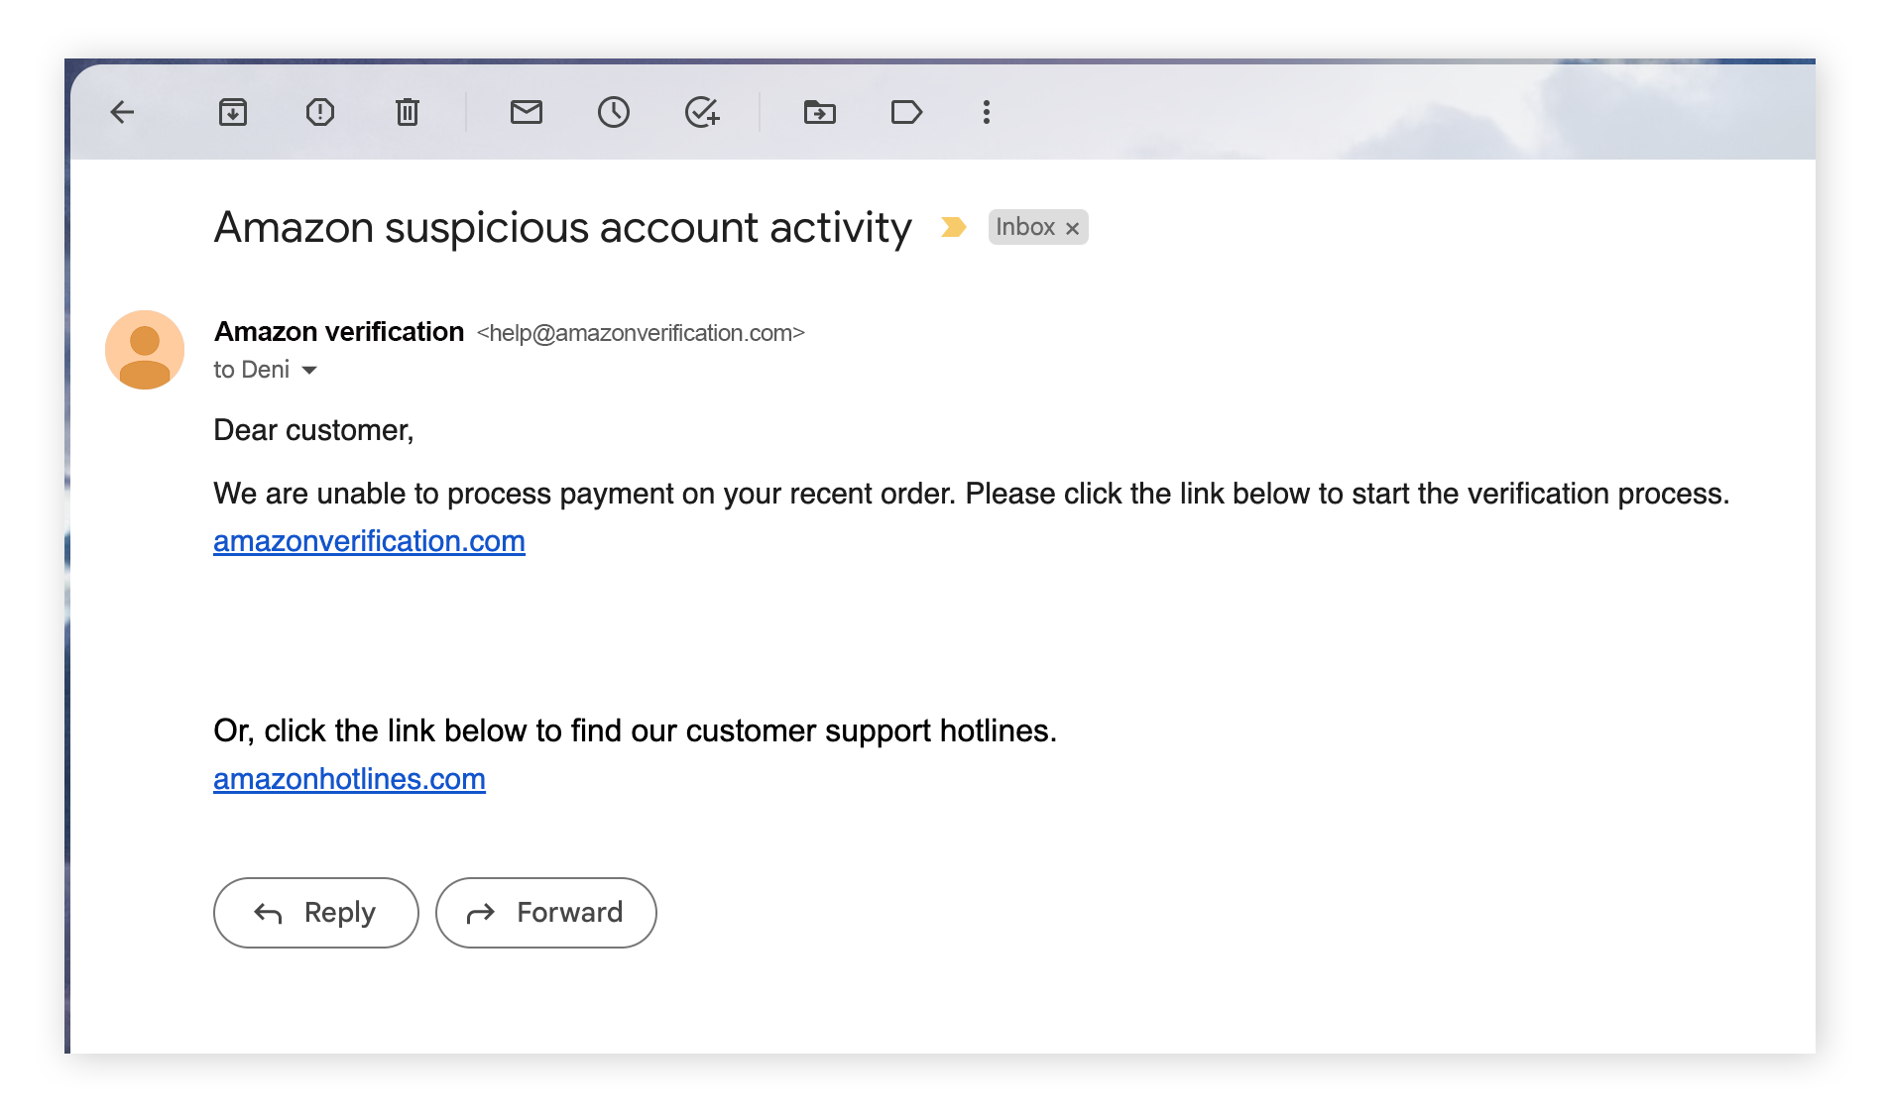Click the Important marker next to the subject
Image resolution: width=1887 pixels, height=1119 pixels.
coord(954,227)
